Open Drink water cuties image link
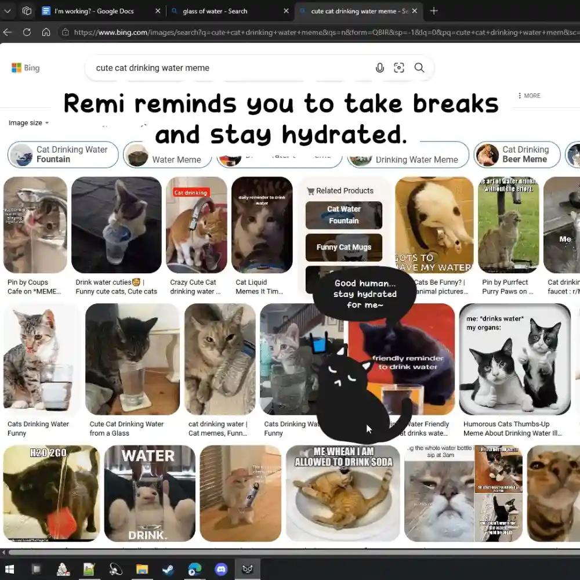580x580 pixels. (116, 287)
